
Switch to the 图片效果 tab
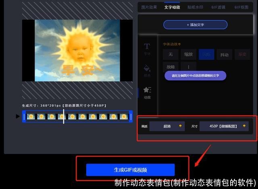pyautogui.click(x=149, y=7)
